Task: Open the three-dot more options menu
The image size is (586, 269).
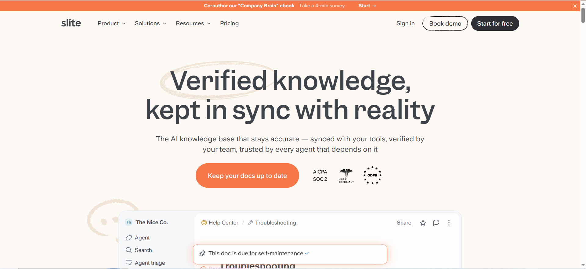Action: pyautogui.click(x=449, y=223)
